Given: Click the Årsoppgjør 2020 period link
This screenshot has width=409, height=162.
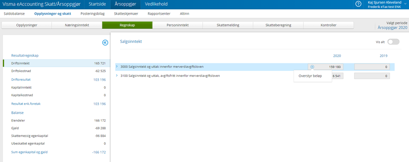Looking at the screenshot, I should tap(392, 27).
